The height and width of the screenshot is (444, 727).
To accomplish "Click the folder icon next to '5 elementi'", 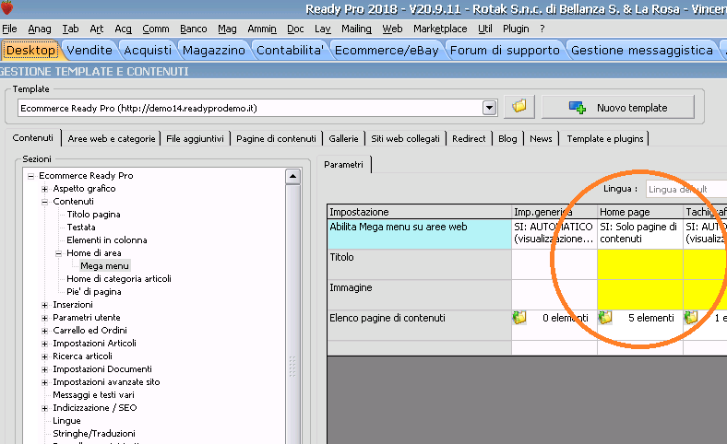I will tap(605, 318).
